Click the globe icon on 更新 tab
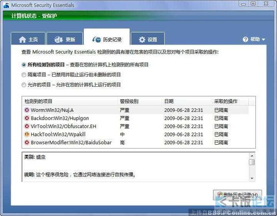The image size is (277, 216). [x=58, y=40]
